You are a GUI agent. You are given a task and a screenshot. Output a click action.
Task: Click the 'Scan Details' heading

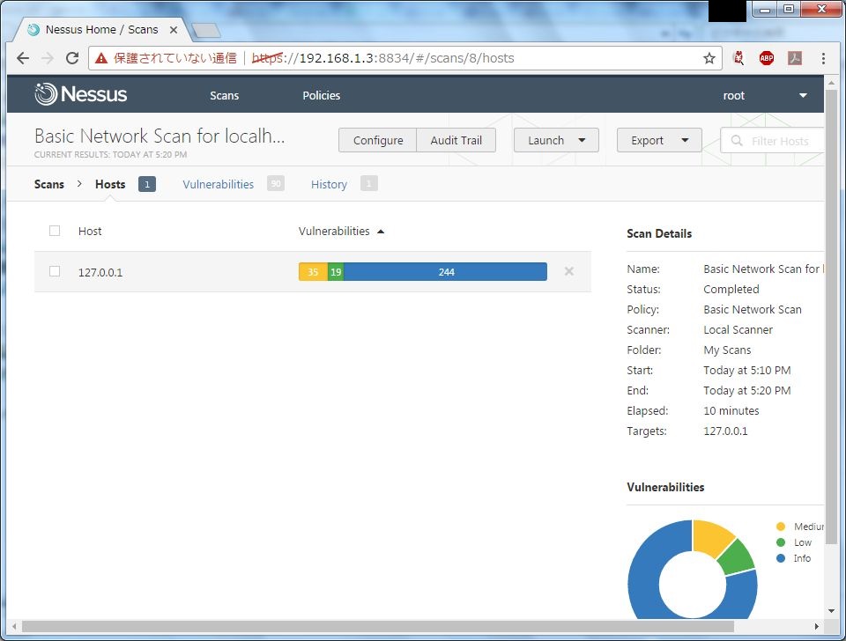tap(659, 234)
